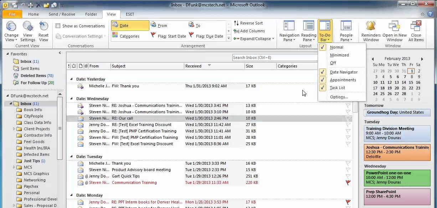This screenshot has width=437, height=208.
Task: Open the Book Info folder
Action: point(33,110)
